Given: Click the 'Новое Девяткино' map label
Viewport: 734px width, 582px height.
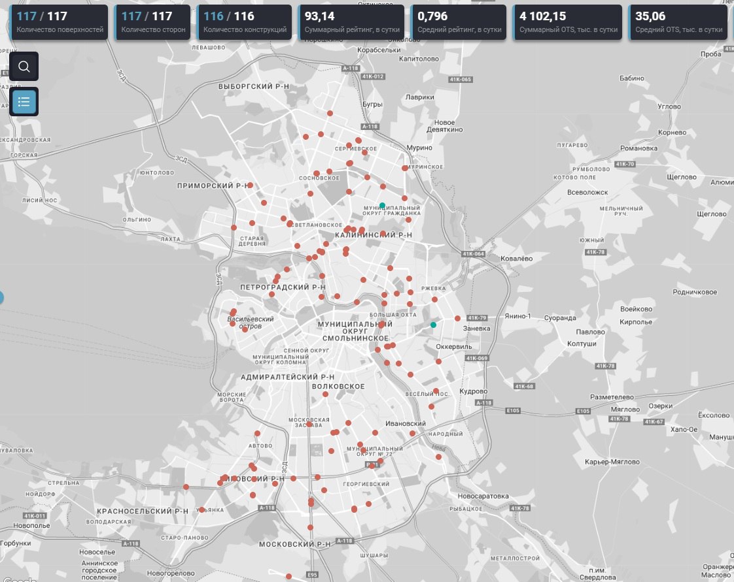Looking at the screenshot, I should (x=445, y=126).
